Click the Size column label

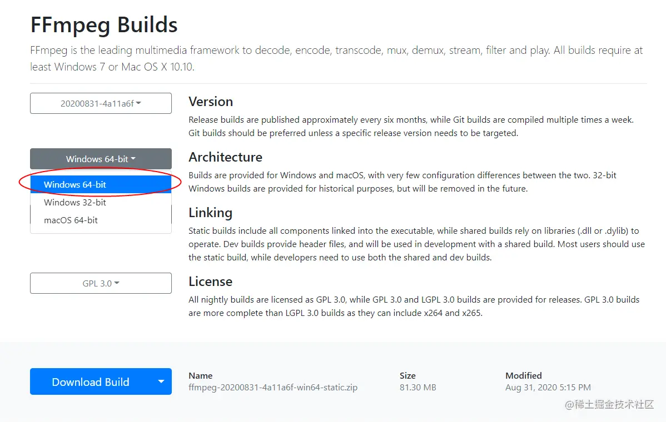coord(407,375)
